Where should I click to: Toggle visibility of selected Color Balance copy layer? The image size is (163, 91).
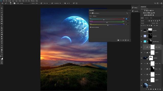coord(141,47)
